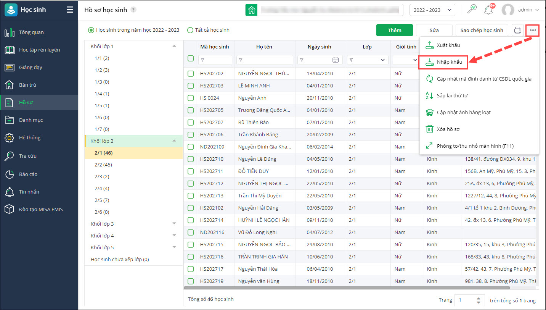Toggle the hamburger sidebar menu icon
Screen dimensions: 546x310
[70, 10]
